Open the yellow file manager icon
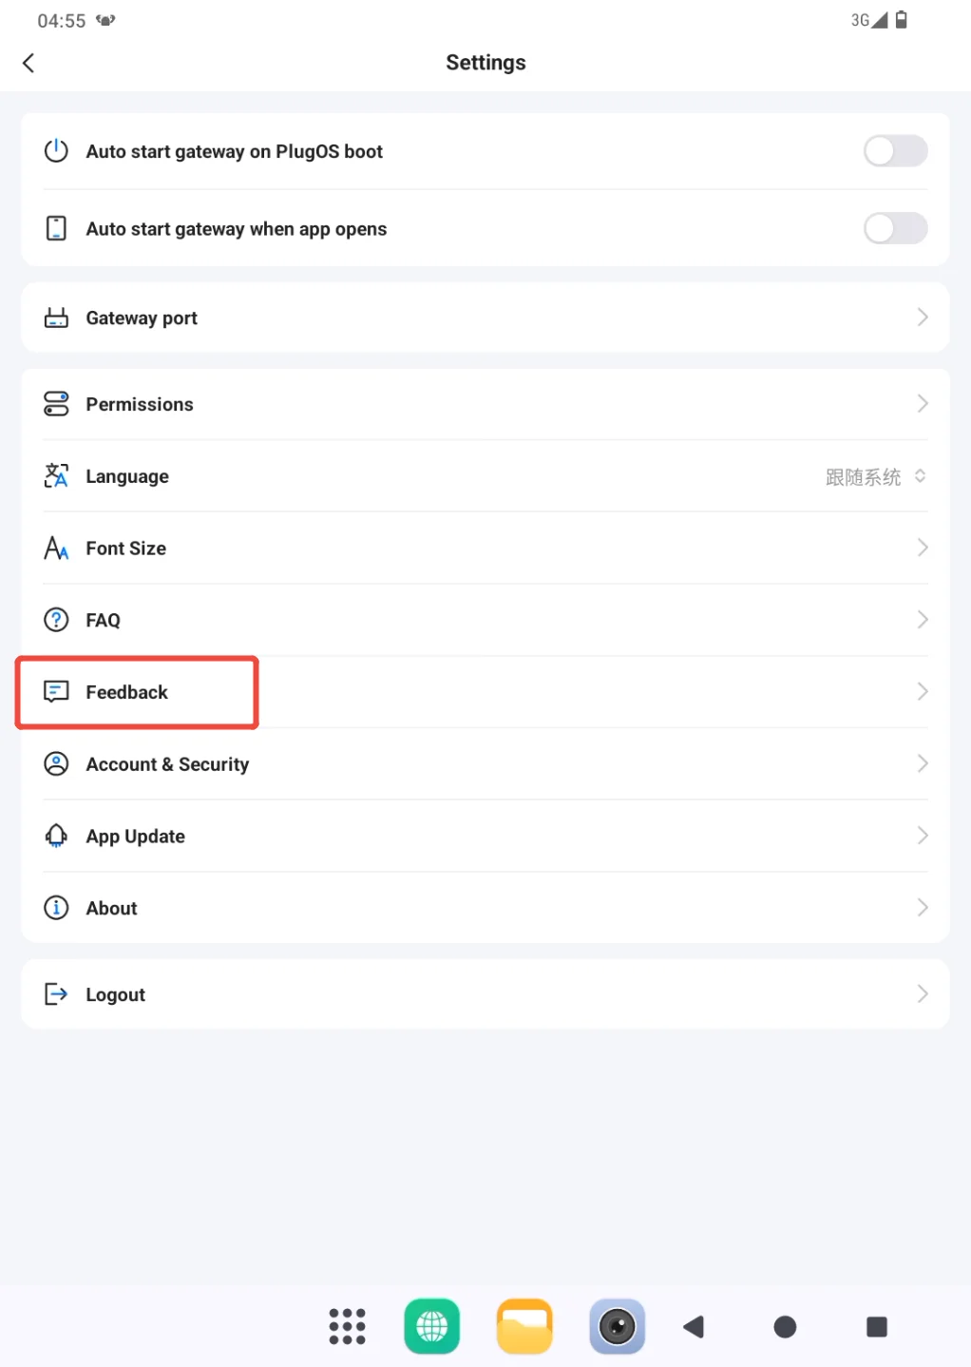The image size is (971, 1367). (x=524, y=1326)
